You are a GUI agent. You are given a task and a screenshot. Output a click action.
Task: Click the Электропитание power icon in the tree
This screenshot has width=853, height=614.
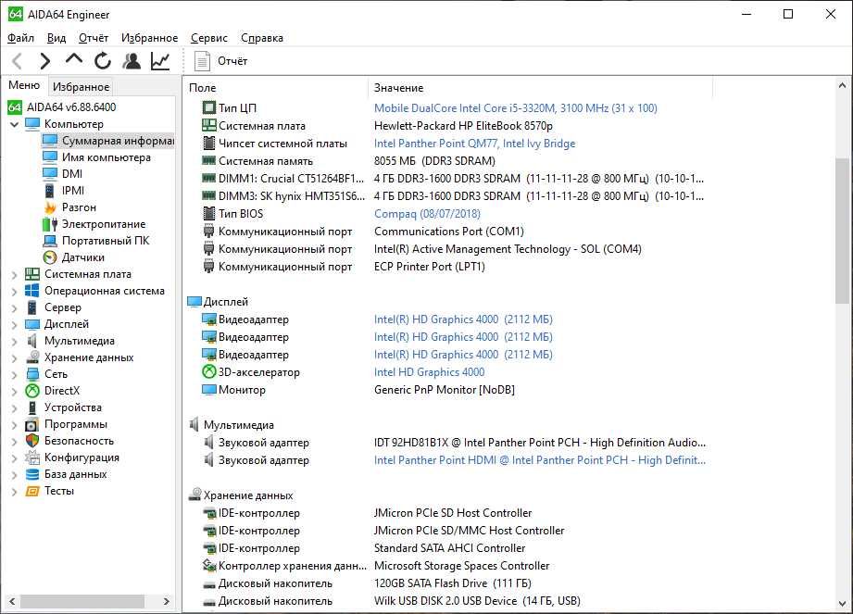coord(50,224)
